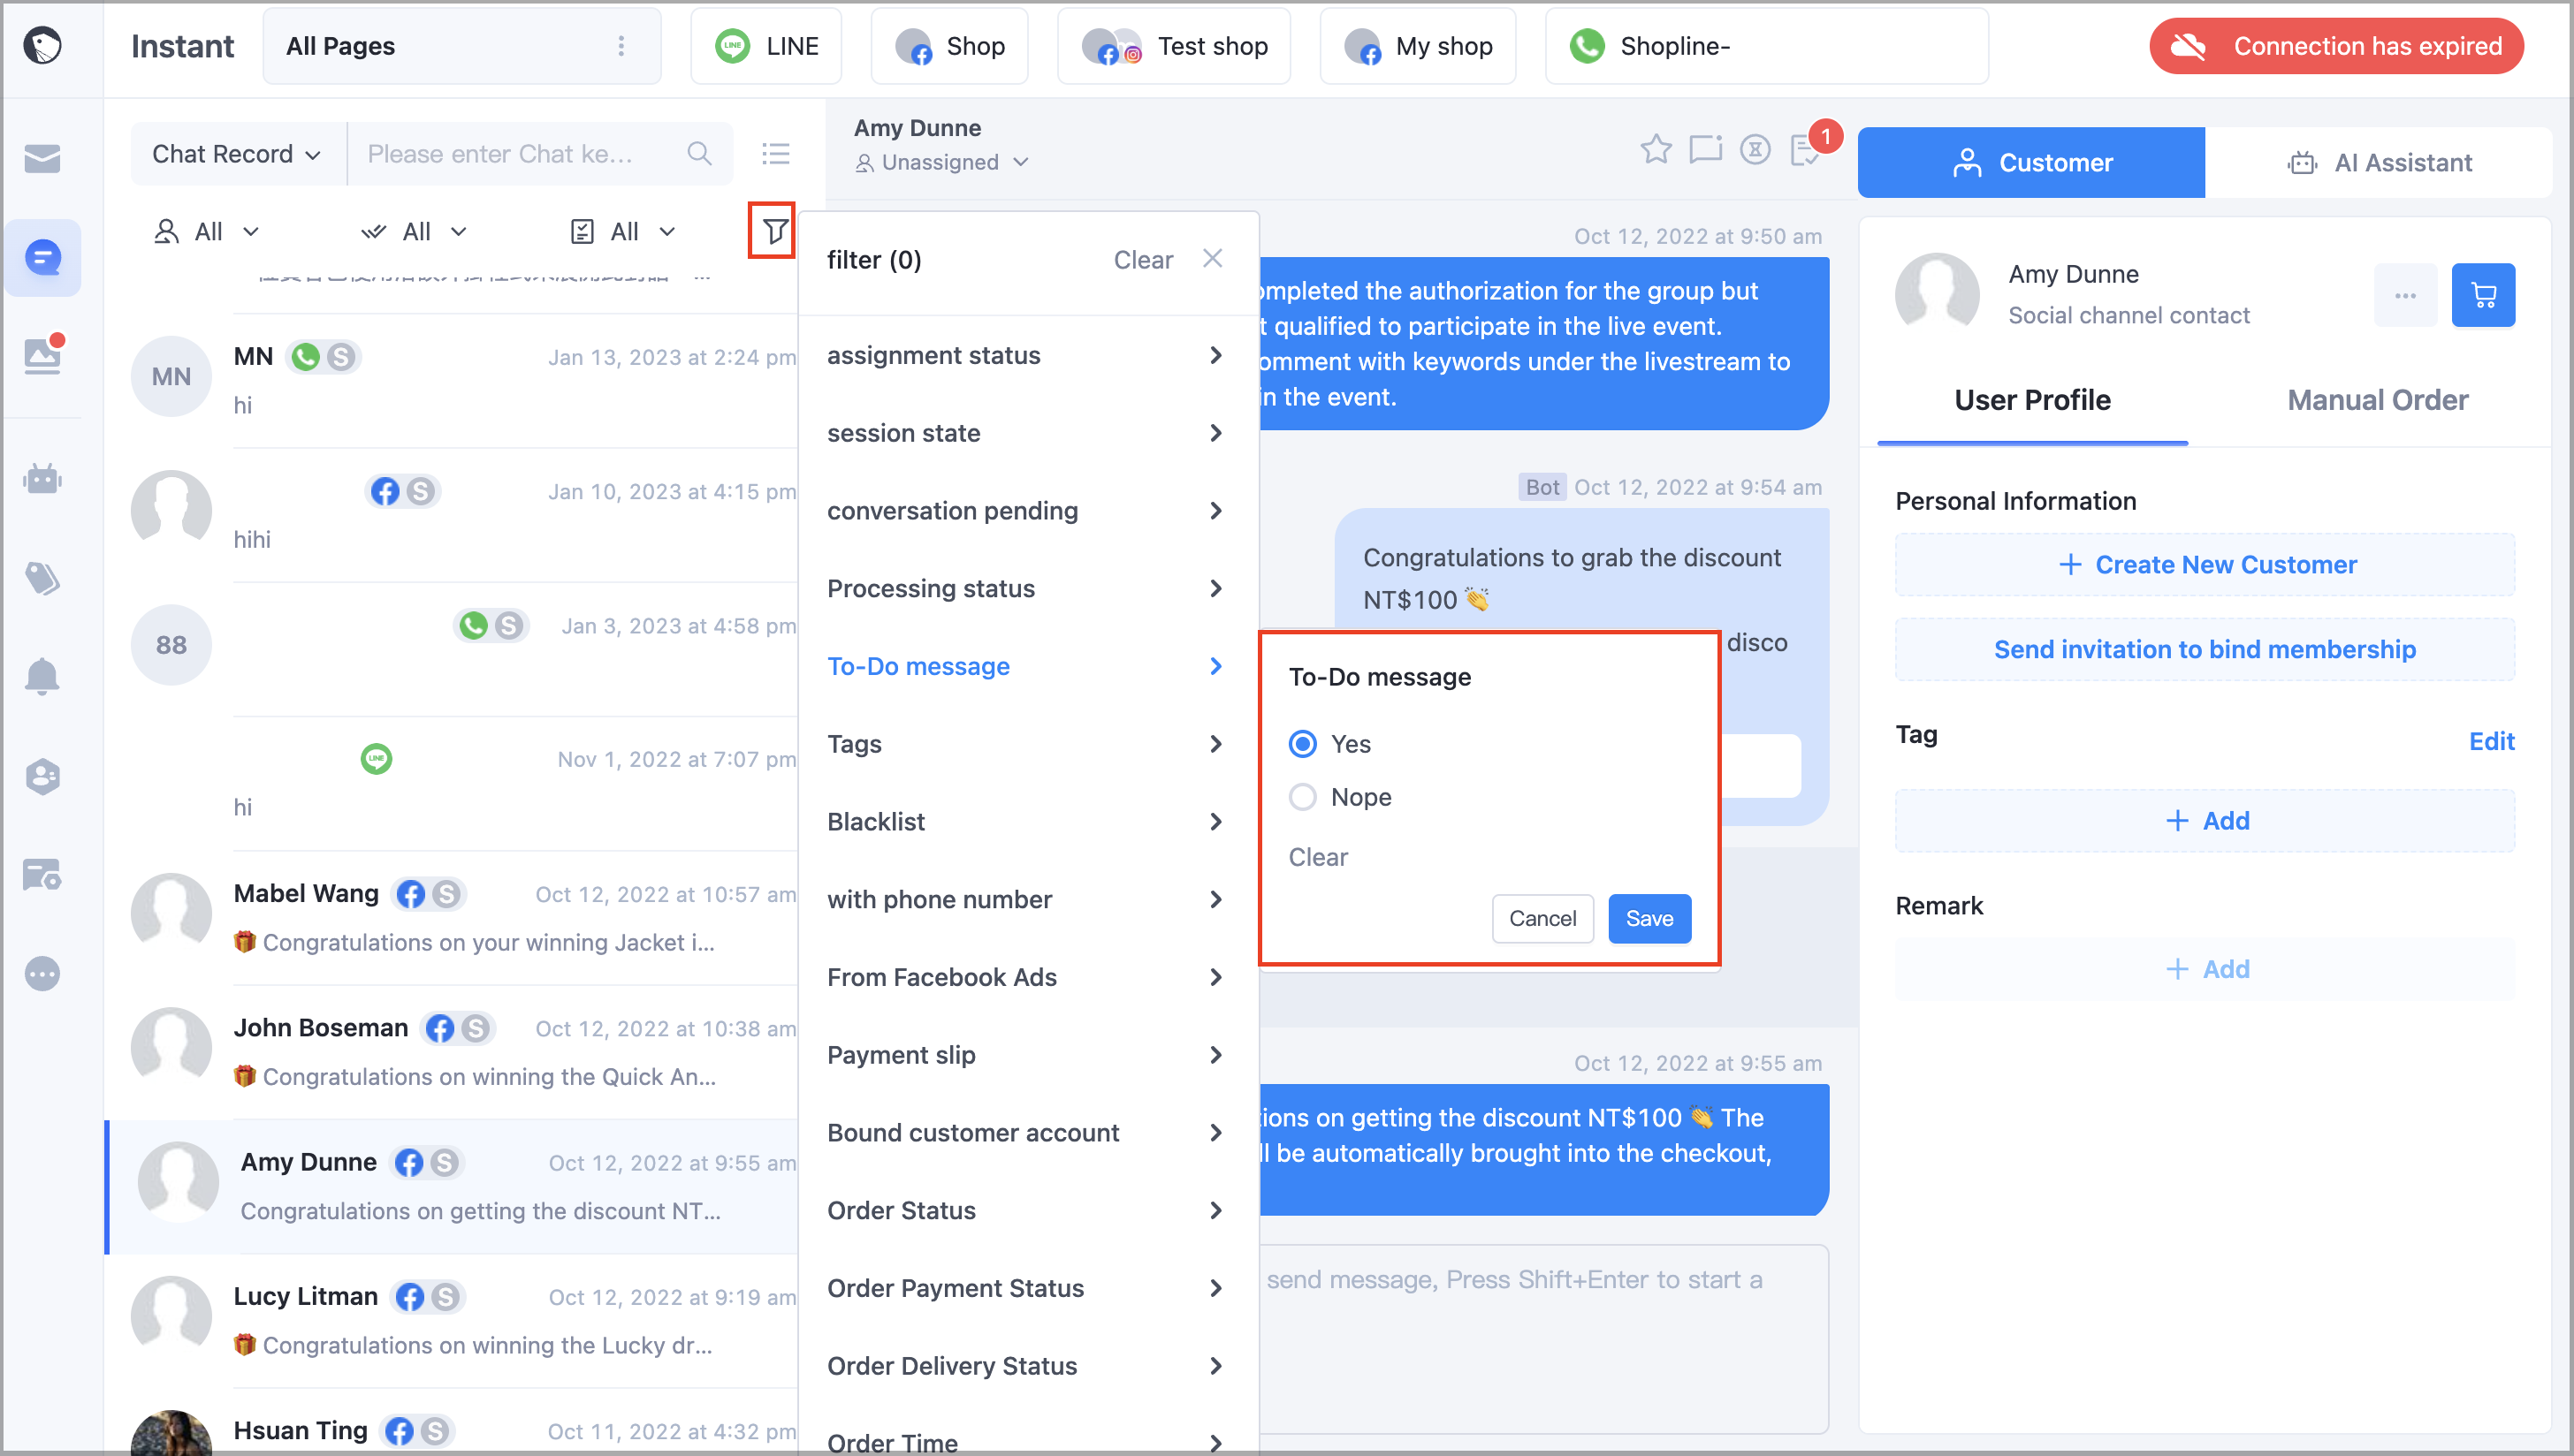Switch to the Manual Order tab
This screenshot has height=1456, width=2574.
pyautogui.click(x=2377, y=400)
